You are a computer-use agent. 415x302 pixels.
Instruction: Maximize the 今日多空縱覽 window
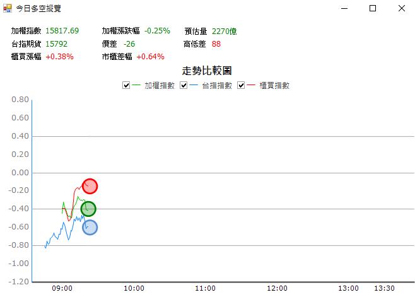click(x=373, y=9)
